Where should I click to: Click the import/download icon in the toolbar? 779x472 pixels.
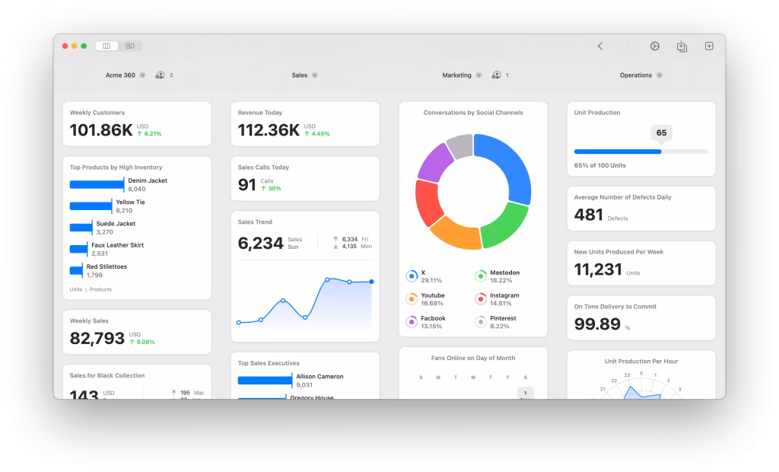click(x=682, y=46)
